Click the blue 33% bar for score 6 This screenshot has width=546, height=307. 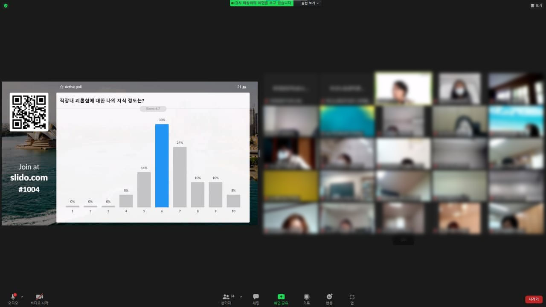(162, 165)
